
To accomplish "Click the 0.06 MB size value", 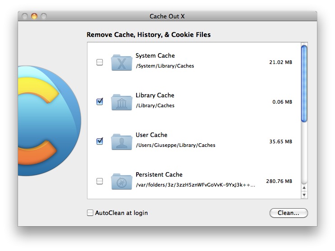I will point(282,102).
